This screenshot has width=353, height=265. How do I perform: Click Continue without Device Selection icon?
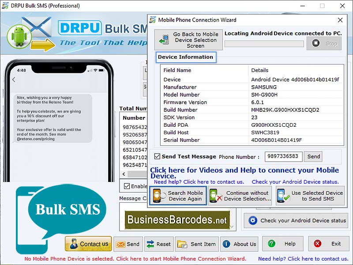point(216,196)
